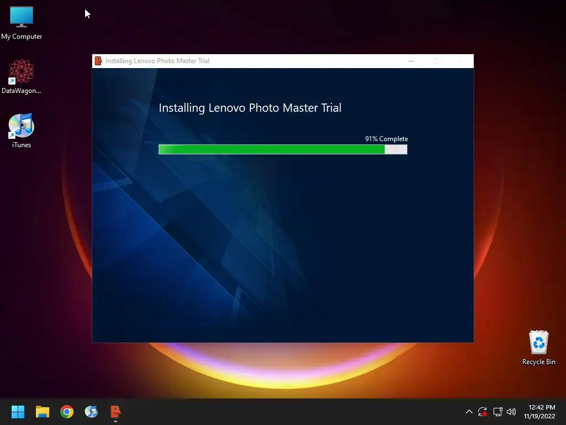Minimize the Lenovo Photo Master installer window
Image resolution: width=566 pixels, height=425 pixels.
tap(411, 61)
